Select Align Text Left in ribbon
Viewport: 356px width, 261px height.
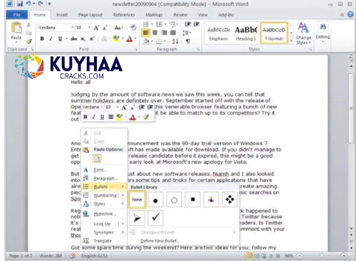[x=146, y=33]
